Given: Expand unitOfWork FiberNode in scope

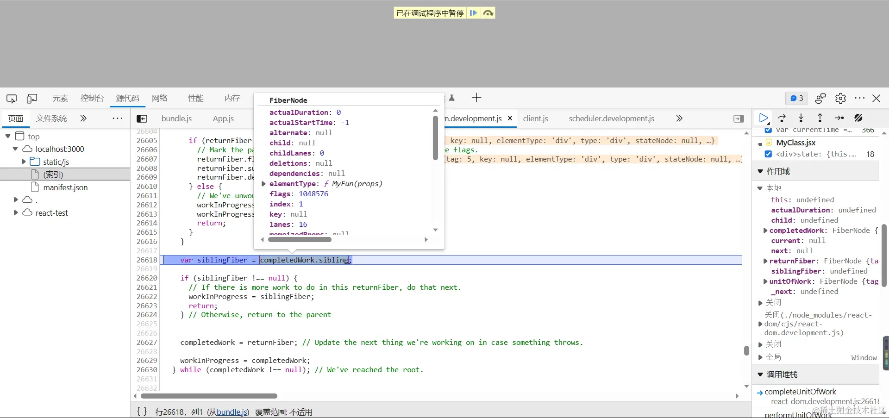Looking at the screenshot, I should [765, 281].
